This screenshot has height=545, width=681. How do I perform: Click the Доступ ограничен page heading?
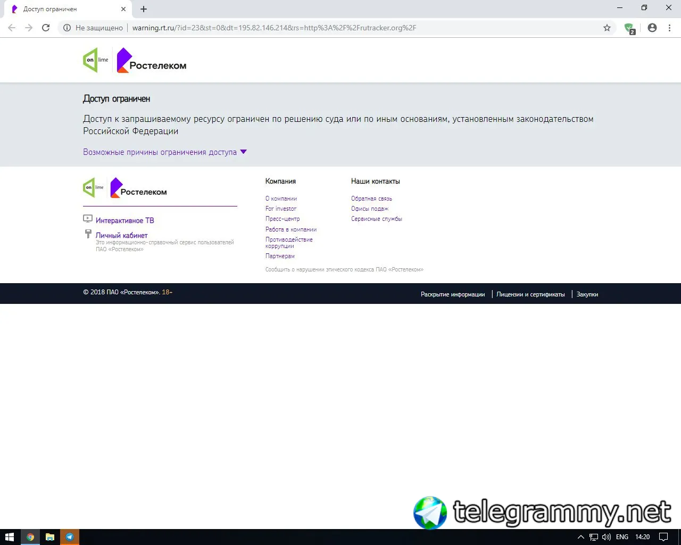(117, 99)
